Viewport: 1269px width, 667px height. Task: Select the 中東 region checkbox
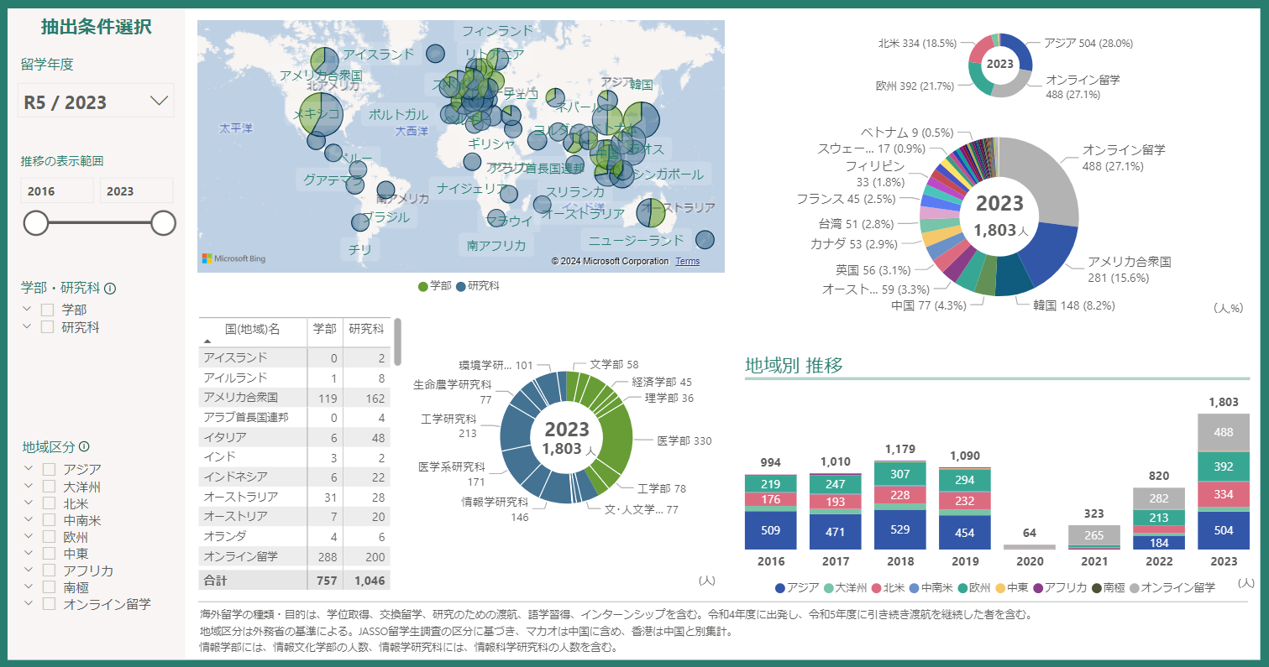[x=50, y=553]
